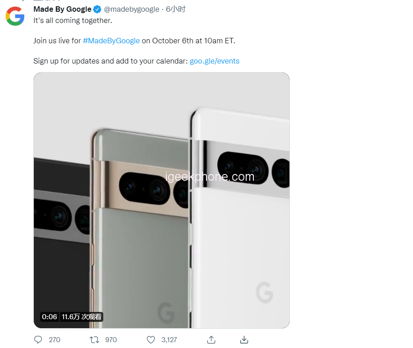This screenshot has height=348, width=413.
Task: Open the share tweet icon
Action: pos(211,339)
